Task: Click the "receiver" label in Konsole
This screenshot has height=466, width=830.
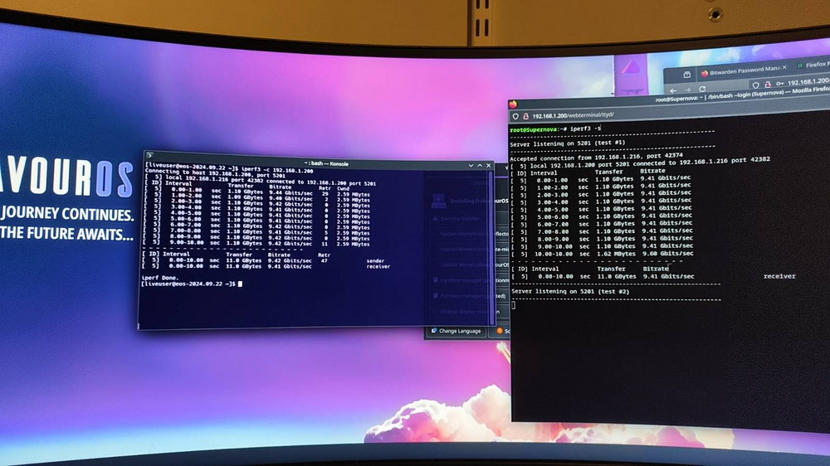Action: 378,267
